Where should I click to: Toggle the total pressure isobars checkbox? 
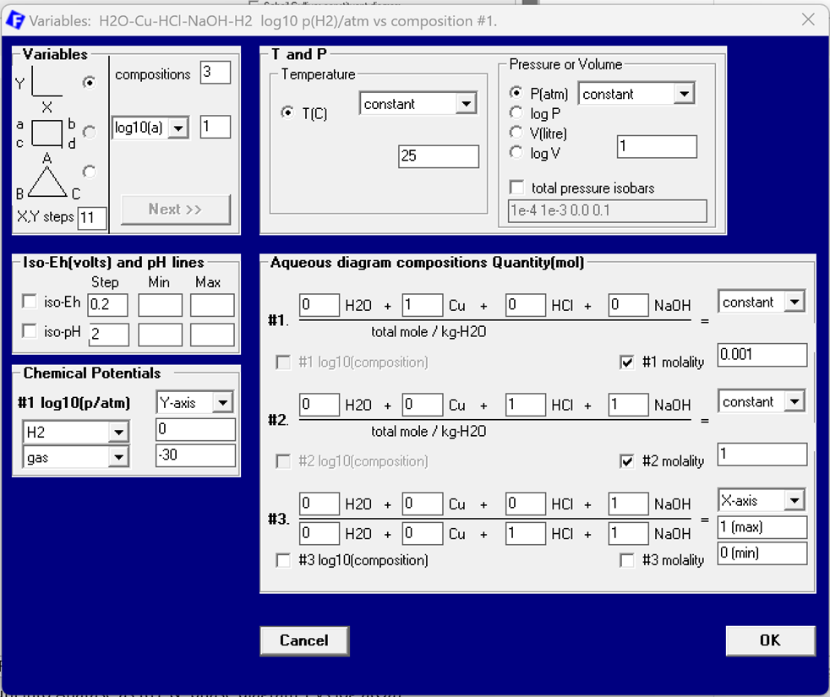tap(516, 188)
